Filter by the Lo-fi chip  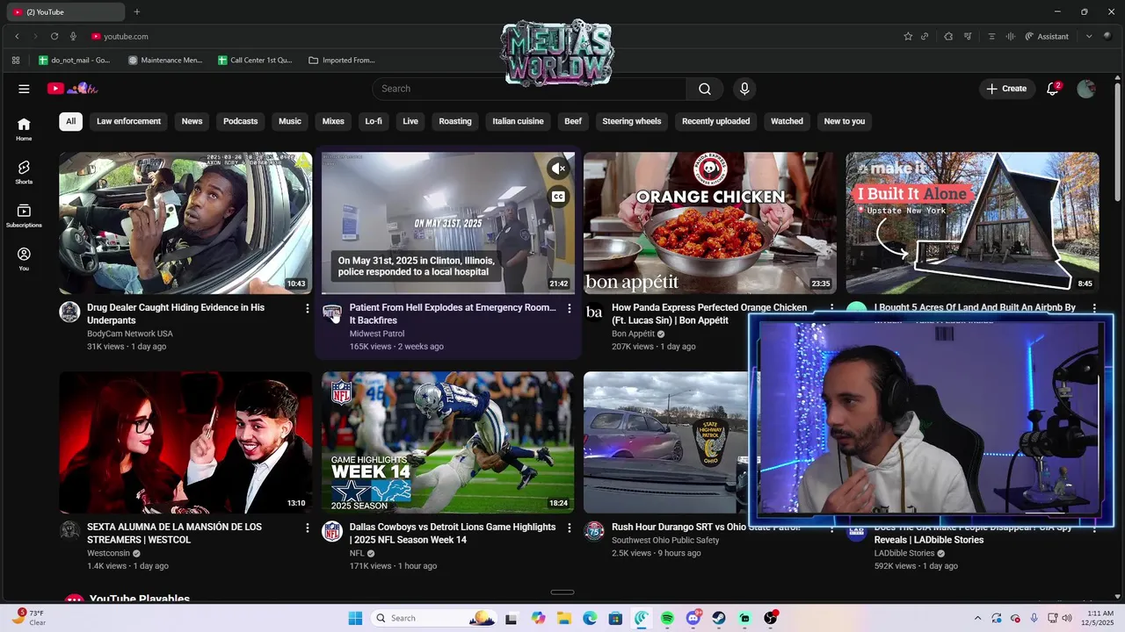(374, 121)
